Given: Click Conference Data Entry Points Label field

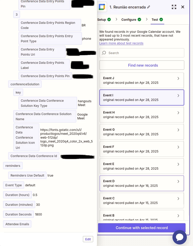Looking at the screenshot, I should point(44,65).
